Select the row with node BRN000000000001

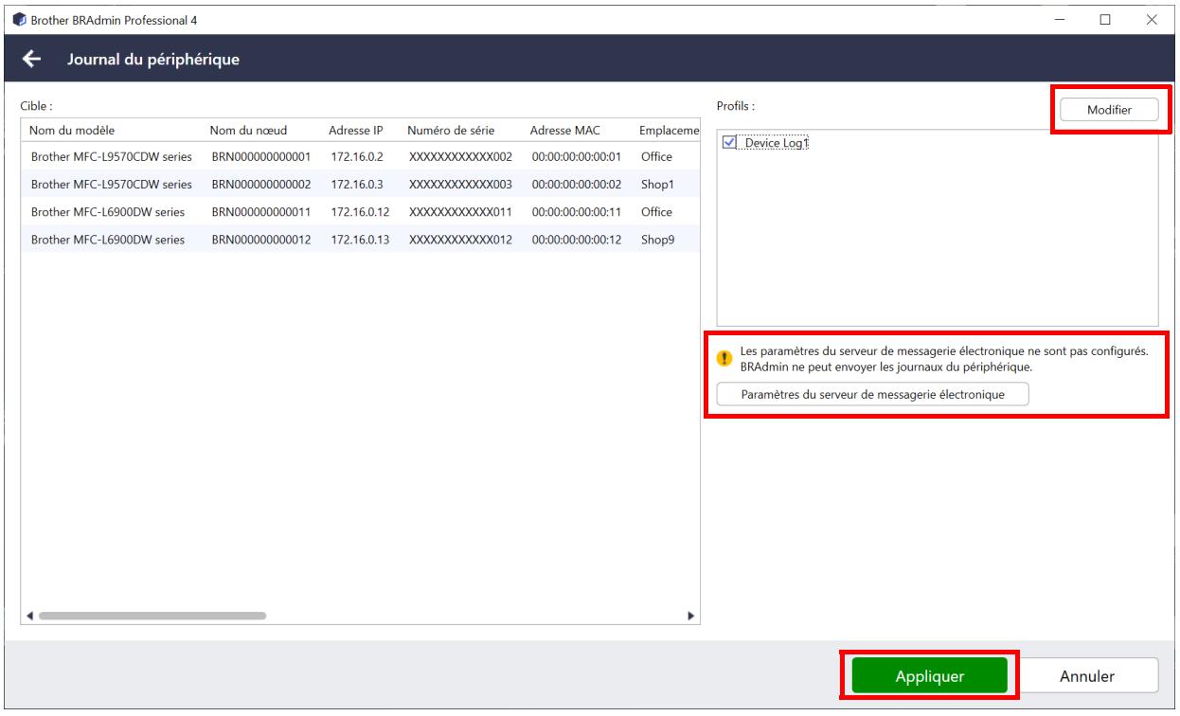361,157
